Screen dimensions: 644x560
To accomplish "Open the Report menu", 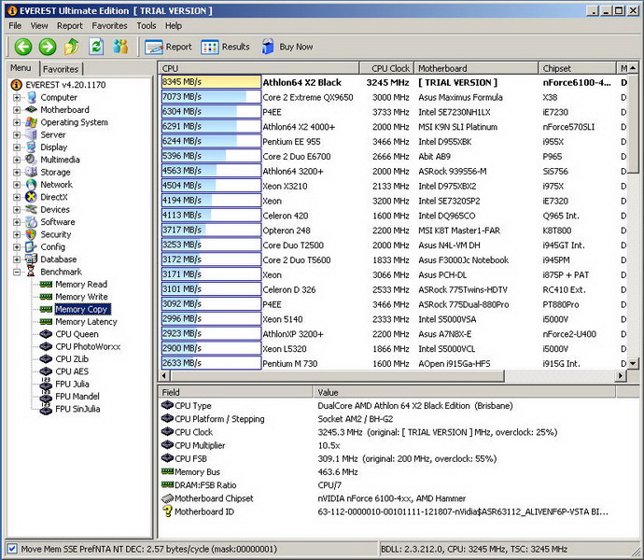I will (70, 25).
